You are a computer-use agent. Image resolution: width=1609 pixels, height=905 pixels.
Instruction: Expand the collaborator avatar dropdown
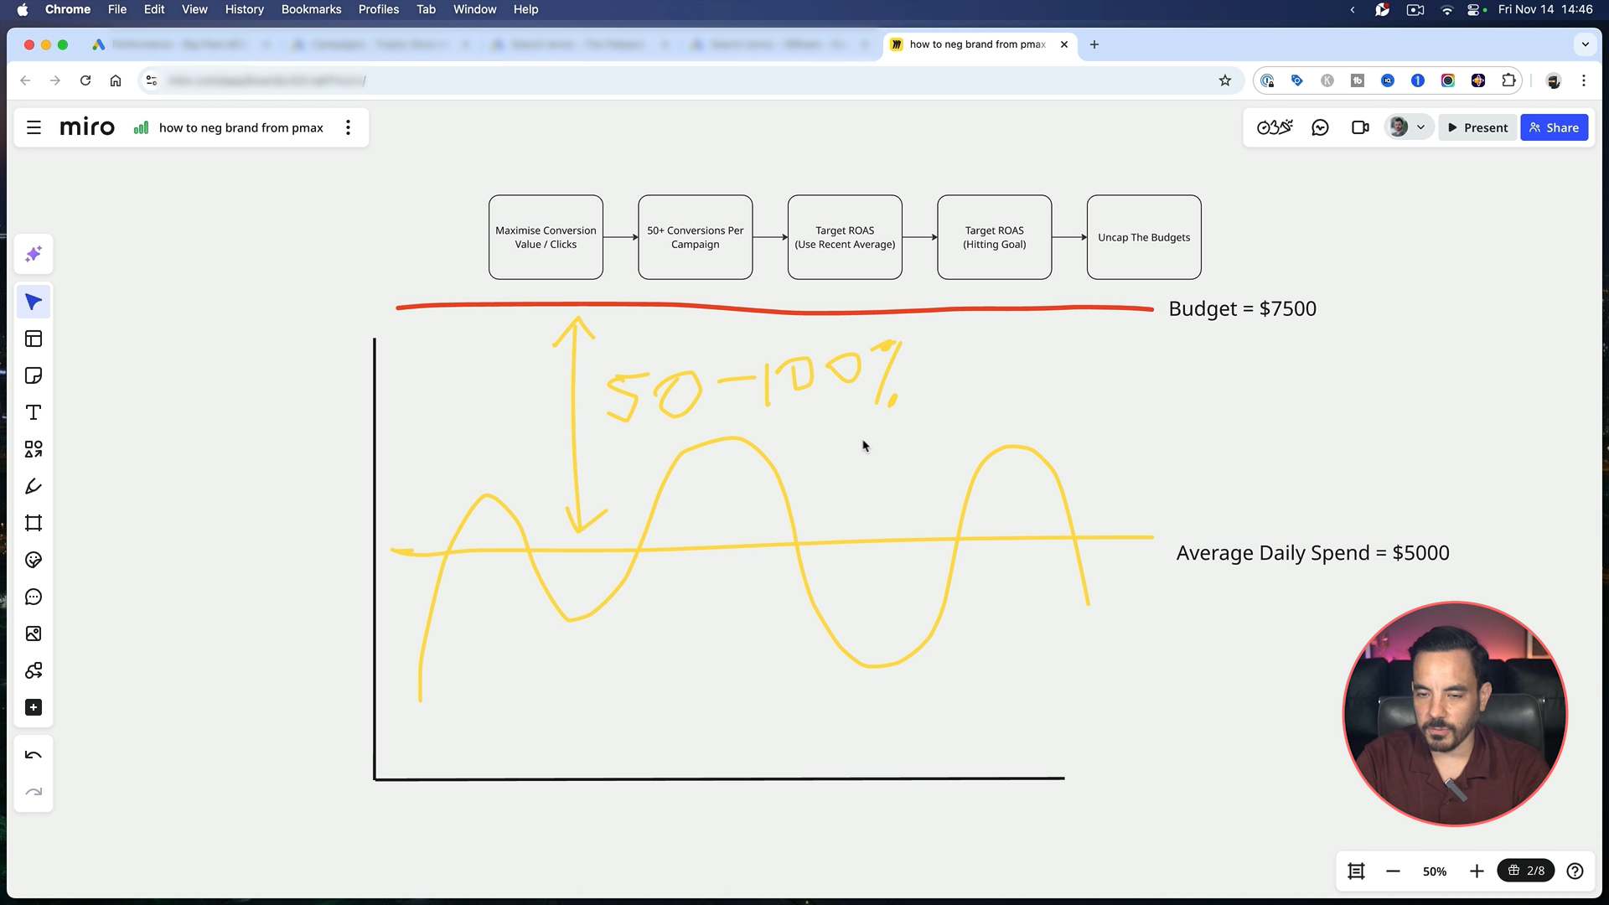point(1420,127)
